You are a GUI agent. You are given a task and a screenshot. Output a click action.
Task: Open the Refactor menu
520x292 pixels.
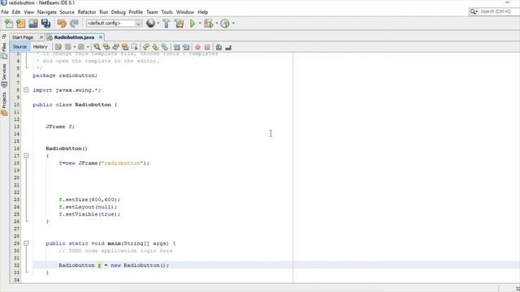point(87,12)
